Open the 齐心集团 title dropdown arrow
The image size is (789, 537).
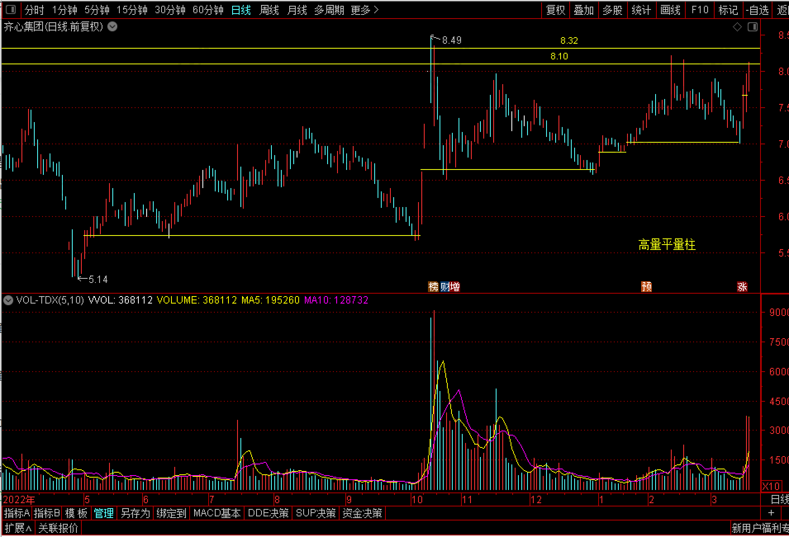(112, 27)
